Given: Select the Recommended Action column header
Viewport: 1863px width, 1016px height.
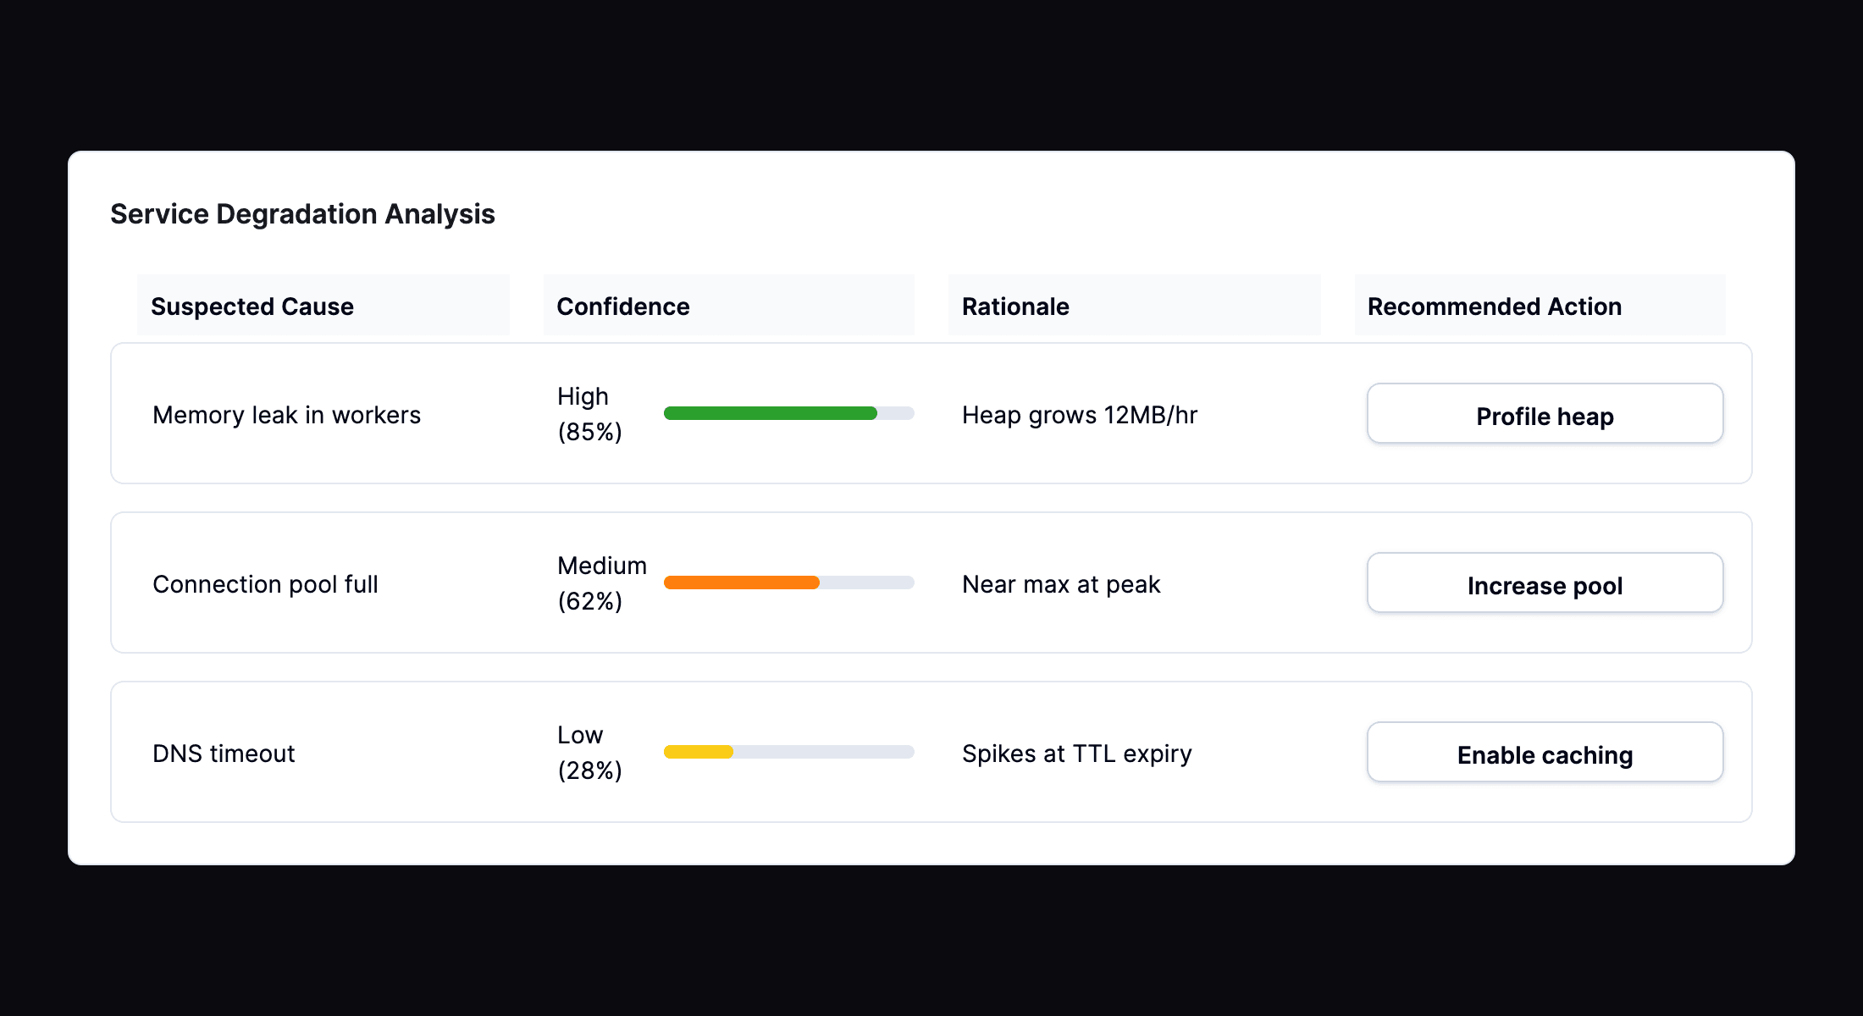Looking at the screenshot, I should pyautogui.click(x=1495, y=306).
